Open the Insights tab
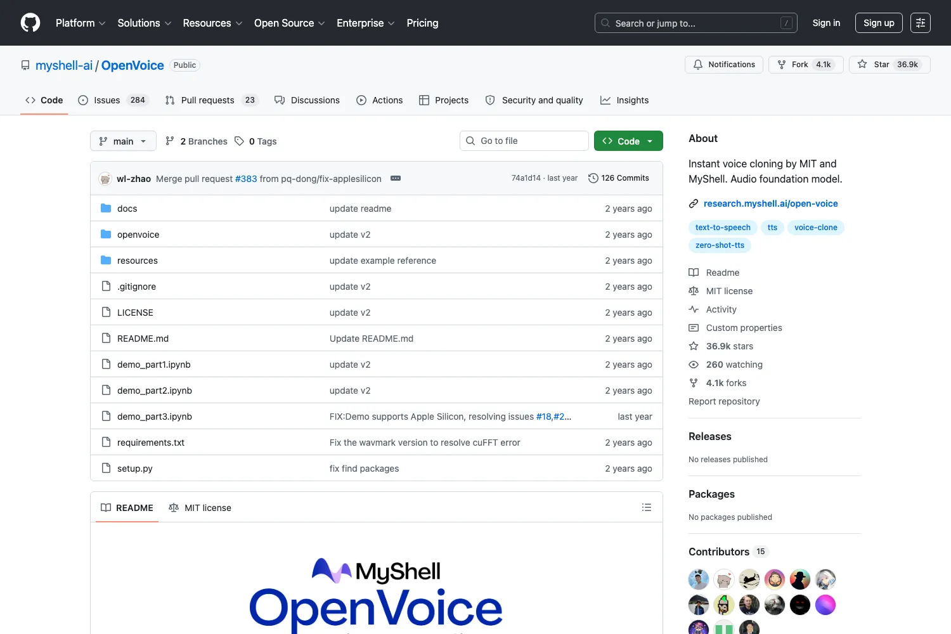This screenshot has width=951, height=634. tap(624, 100)
